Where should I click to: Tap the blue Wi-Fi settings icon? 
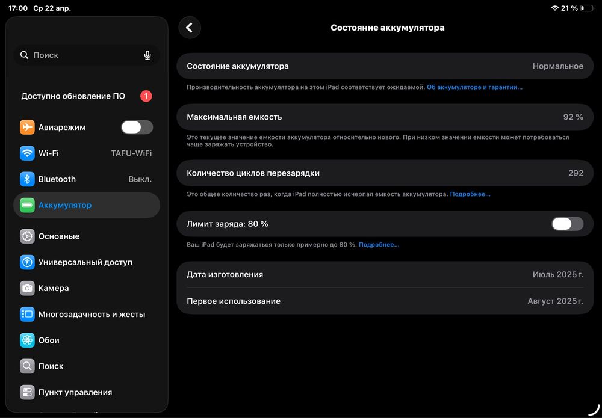(x=27, y=153)
